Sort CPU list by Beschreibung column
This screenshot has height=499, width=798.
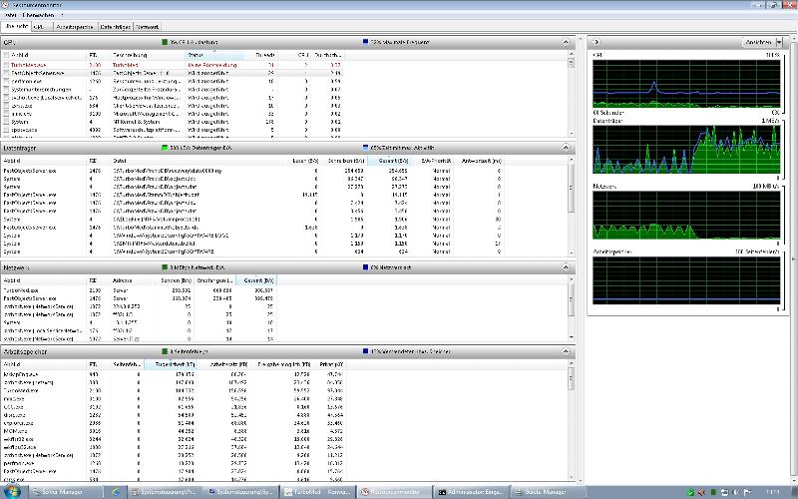point(148,55)
